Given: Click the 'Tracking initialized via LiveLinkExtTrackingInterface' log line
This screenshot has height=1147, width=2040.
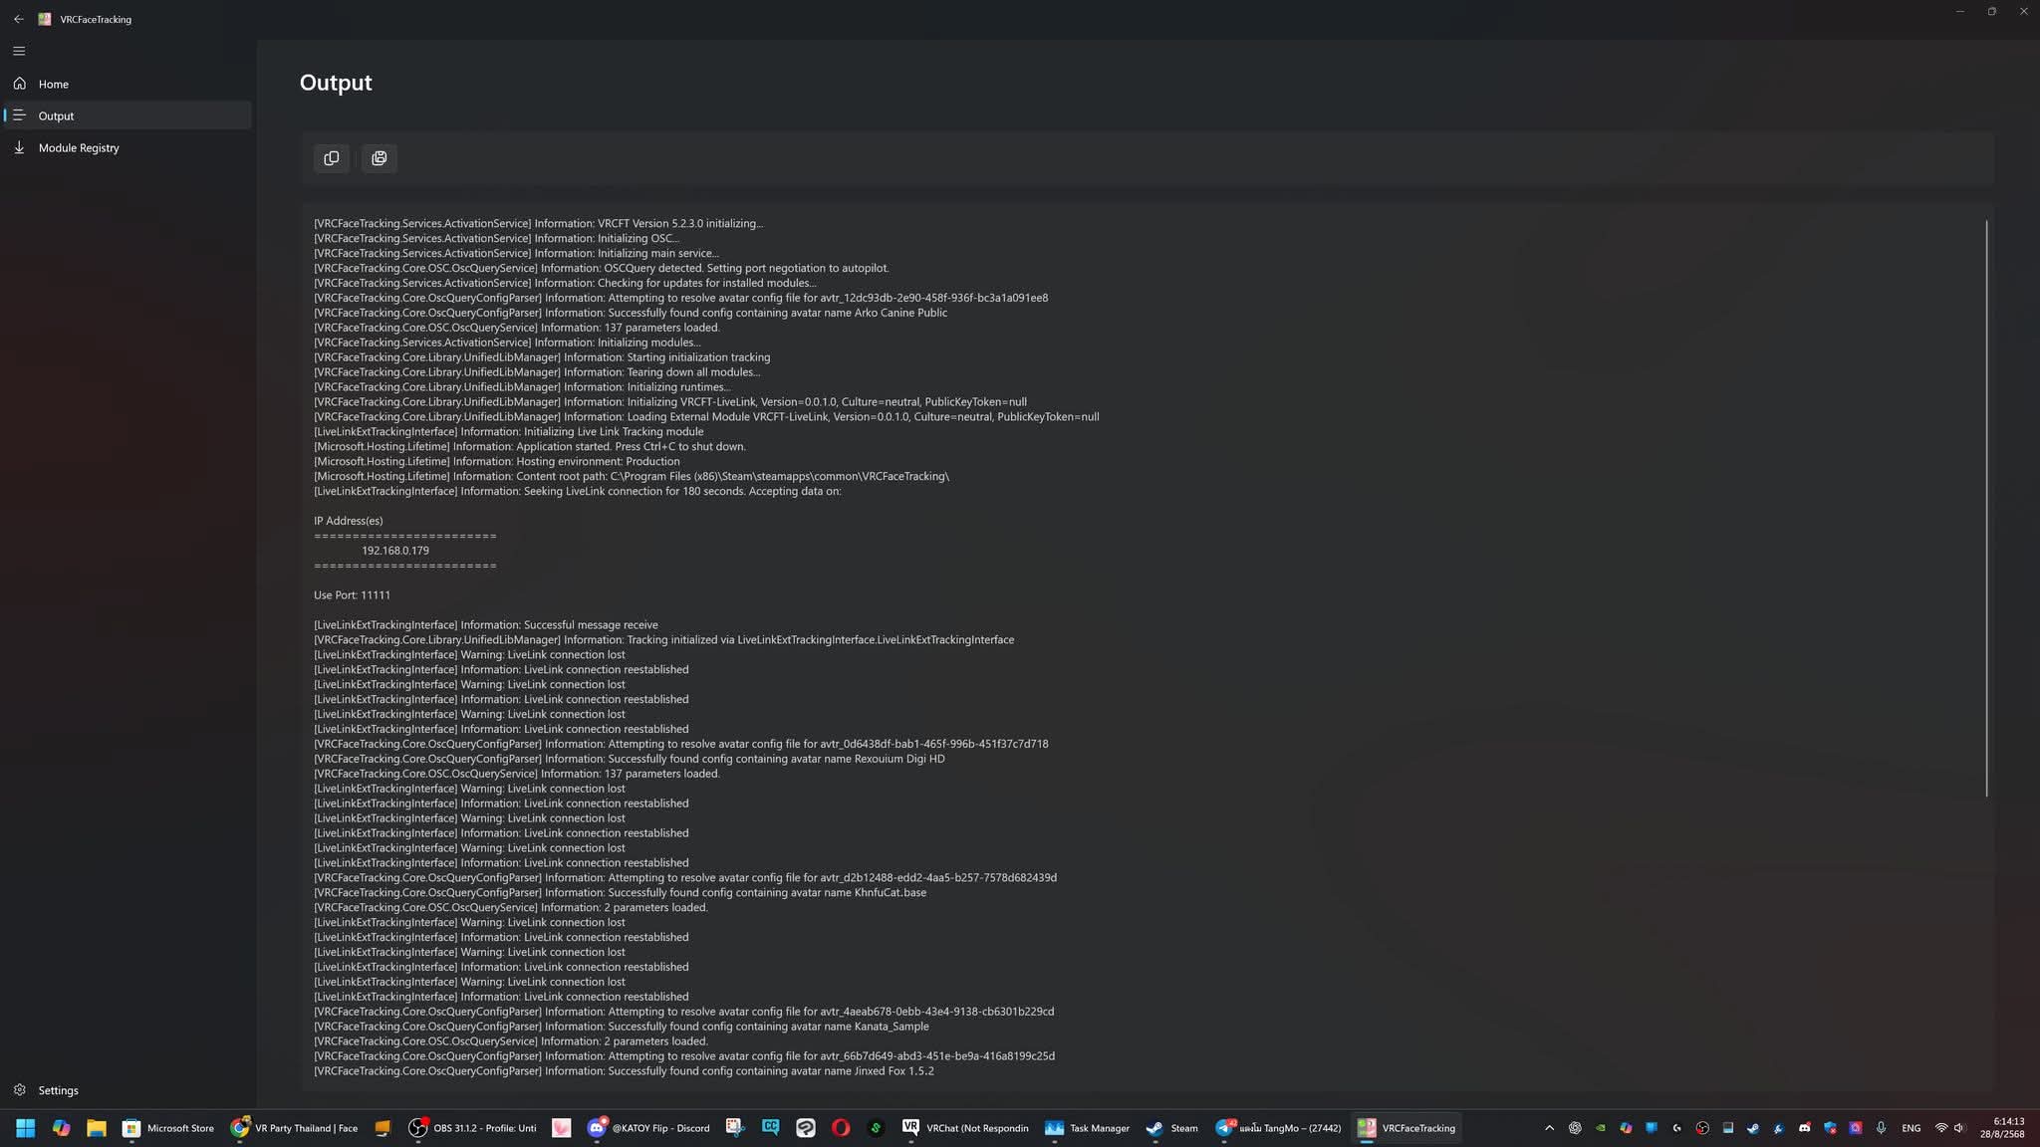Looking at the screenshot, I should tap(664, 640).
